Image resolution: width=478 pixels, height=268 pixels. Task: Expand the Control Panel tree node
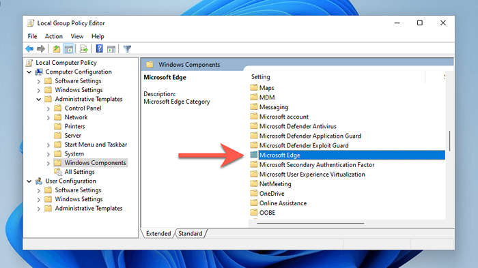(x=48, y=108)
